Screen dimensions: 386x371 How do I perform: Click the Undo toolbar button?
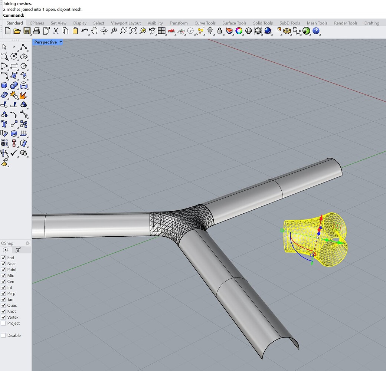[x=84, y=31]
